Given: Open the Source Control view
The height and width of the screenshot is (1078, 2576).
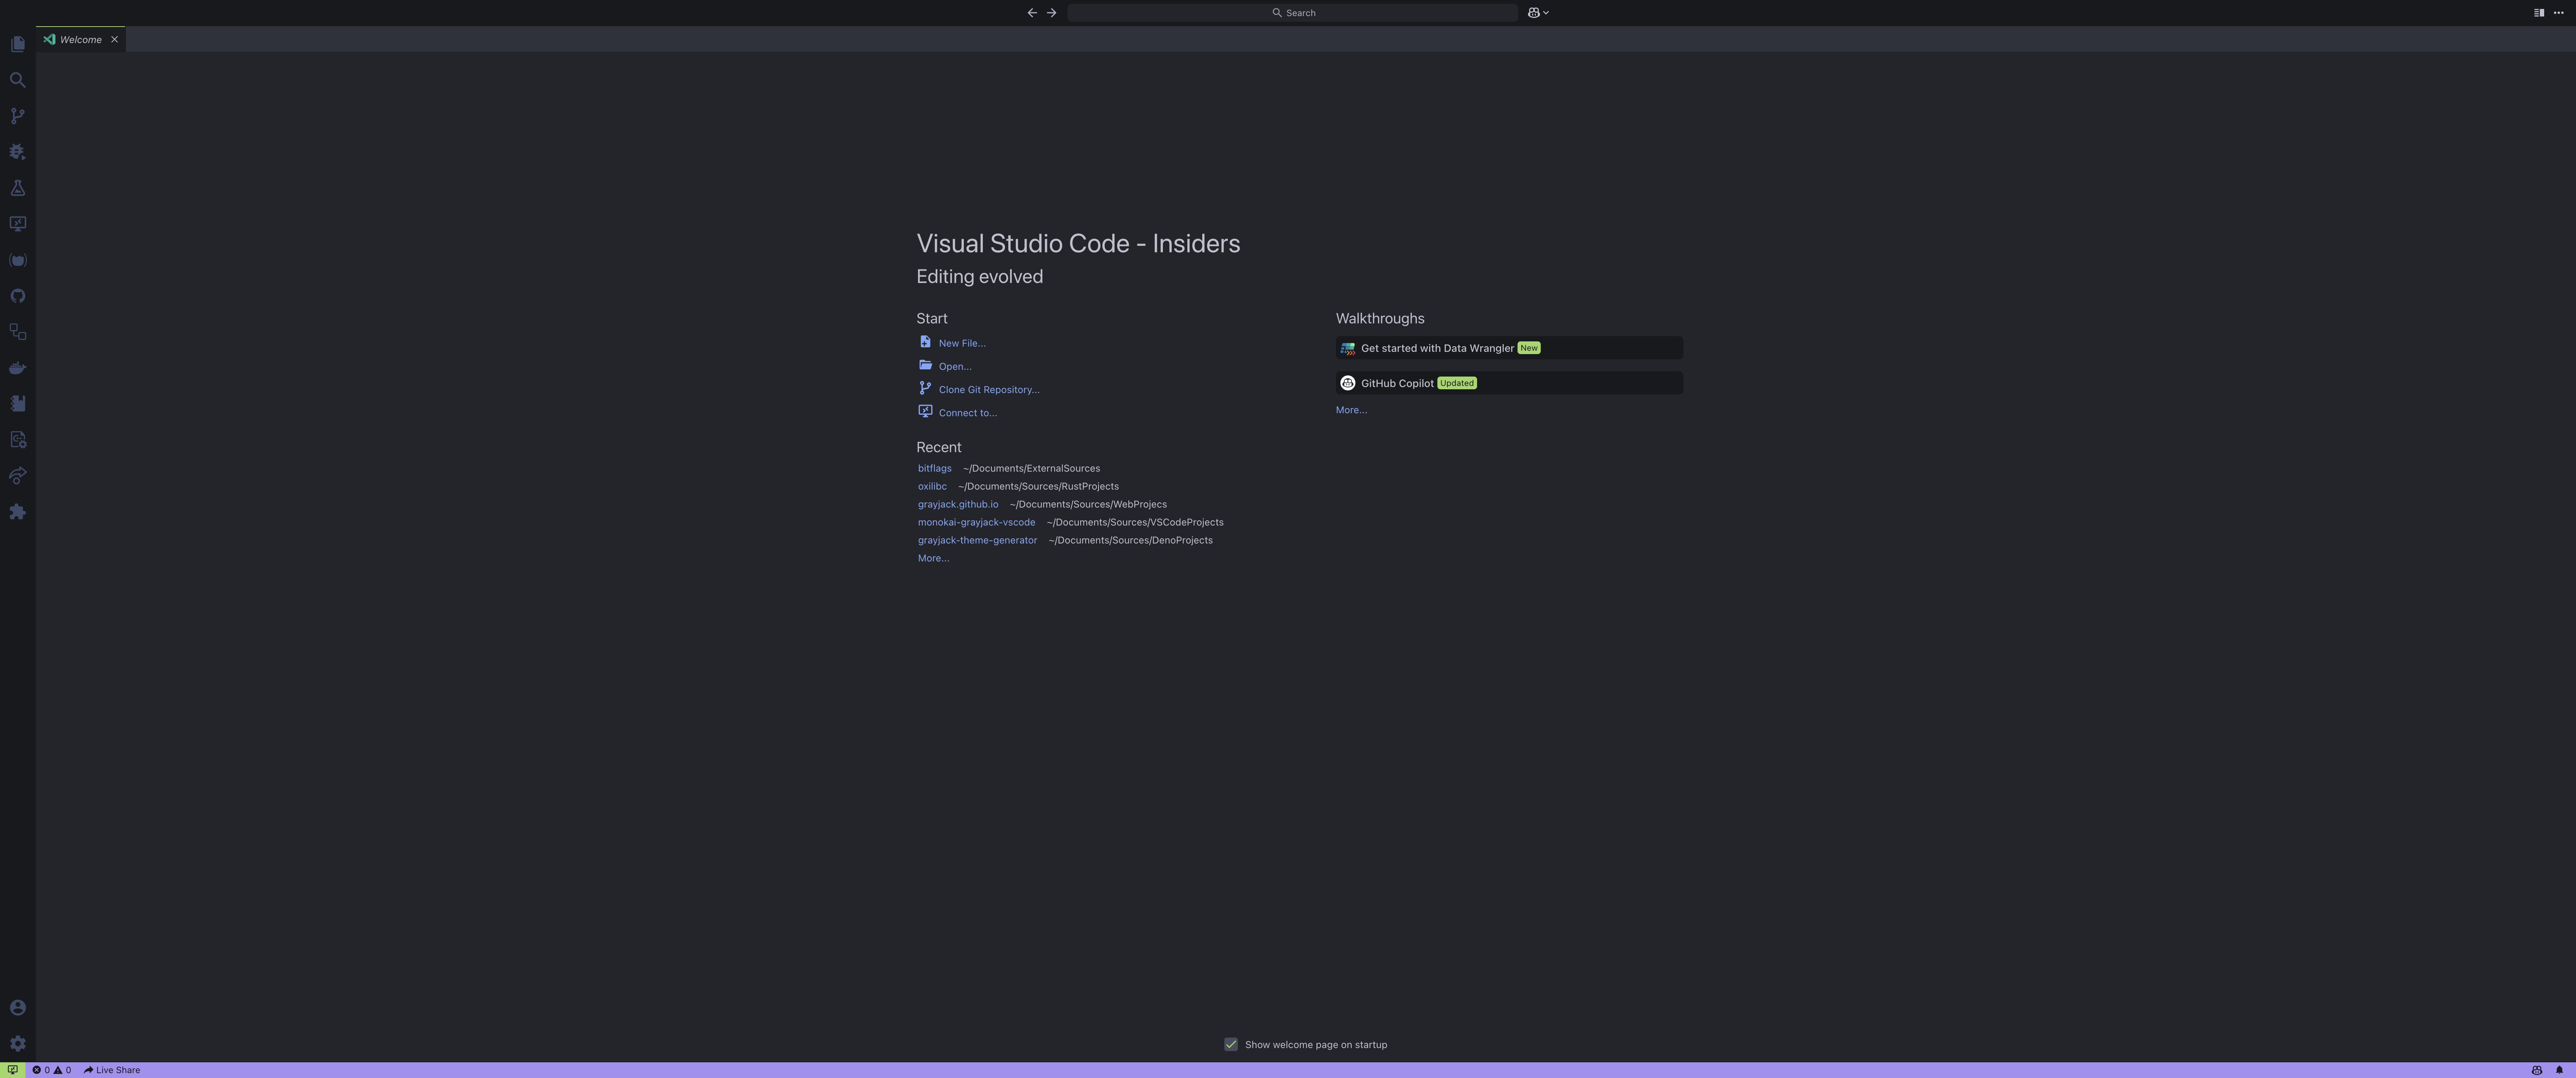Looking at the screenshot, I should click(17, 116).
